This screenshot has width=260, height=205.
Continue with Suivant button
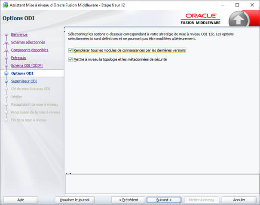(x=164, y=200)
